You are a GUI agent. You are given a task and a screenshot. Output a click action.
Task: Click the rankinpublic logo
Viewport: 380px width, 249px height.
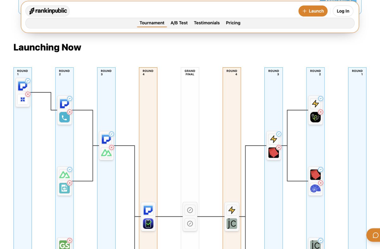point(47,11)
